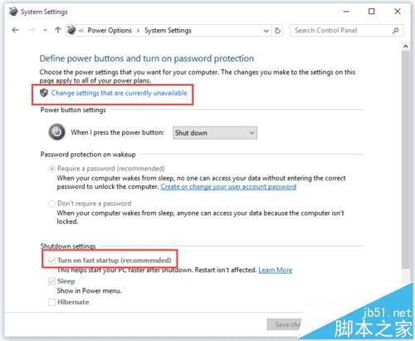Toggle the Sleep checkbox
The width and height of the screenshot is (415, 341).
pos(51,281)
